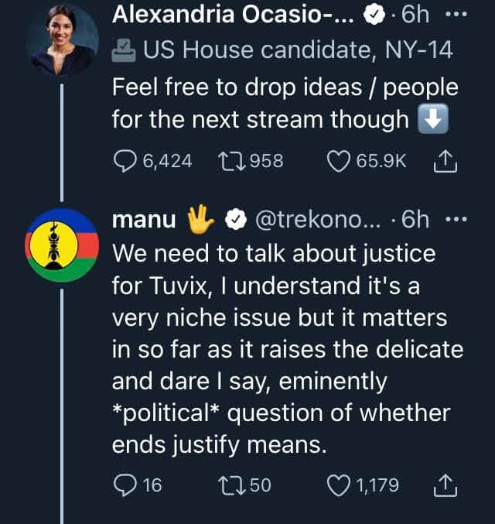The width and height of the screenshot is (495, 524).
Task: Like Alexandria Ocasio-Cortez's tweet
Action: (338, 161)
